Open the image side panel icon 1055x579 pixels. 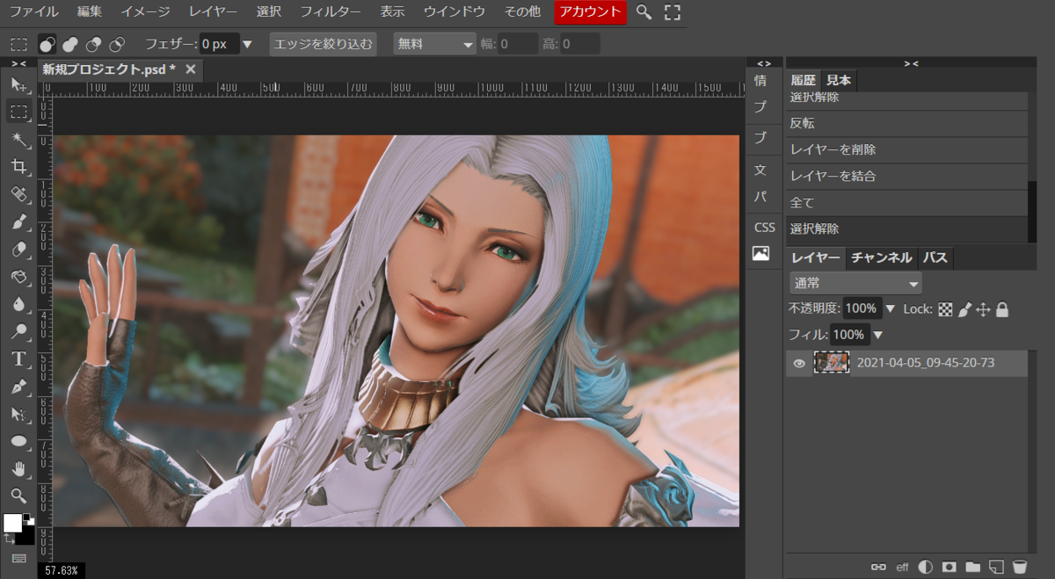761,254
